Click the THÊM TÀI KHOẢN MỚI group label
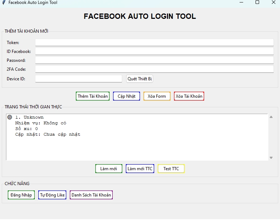Screen dimensions: 280x221 (27, 31)
